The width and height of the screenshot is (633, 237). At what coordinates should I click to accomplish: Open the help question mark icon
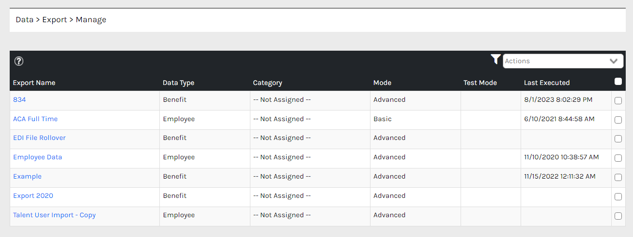click(19, 61)
